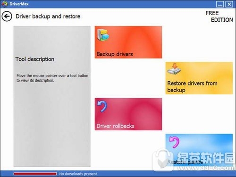Minimize the DriverMax window
The image size is (236, 177).
(220, 4)
